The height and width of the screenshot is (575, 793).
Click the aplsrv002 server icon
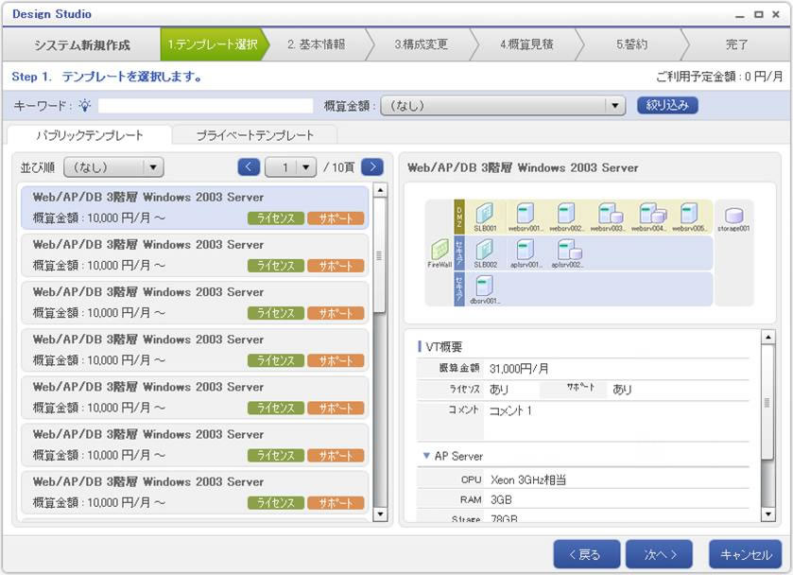[x=567, y=250]
